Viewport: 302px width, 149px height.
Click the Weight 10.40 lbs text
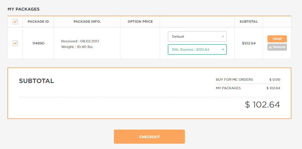(x=77, y=47)
